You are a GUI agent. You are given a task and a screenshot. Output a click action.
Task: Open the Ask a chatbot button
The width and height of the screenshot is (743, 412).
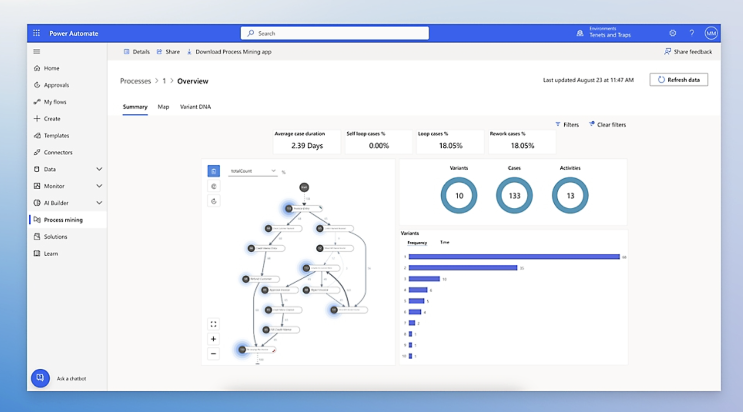(x=40, y=378)
